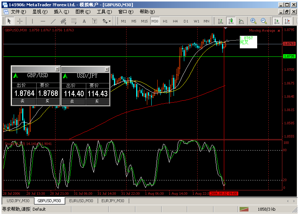
Task: Select the horizontal line drawing tool
Action: (43, 21)
